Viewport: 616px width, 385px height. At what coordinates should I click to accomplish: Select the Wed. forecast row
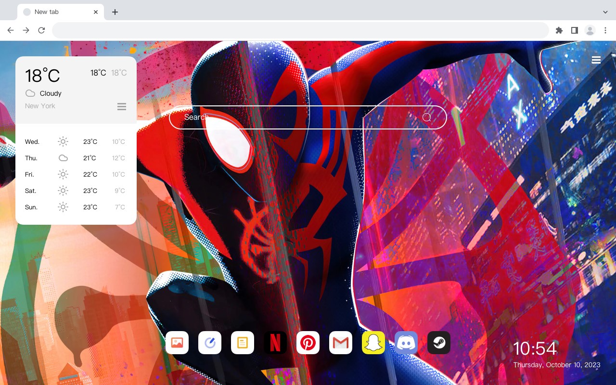click(76, 141)
